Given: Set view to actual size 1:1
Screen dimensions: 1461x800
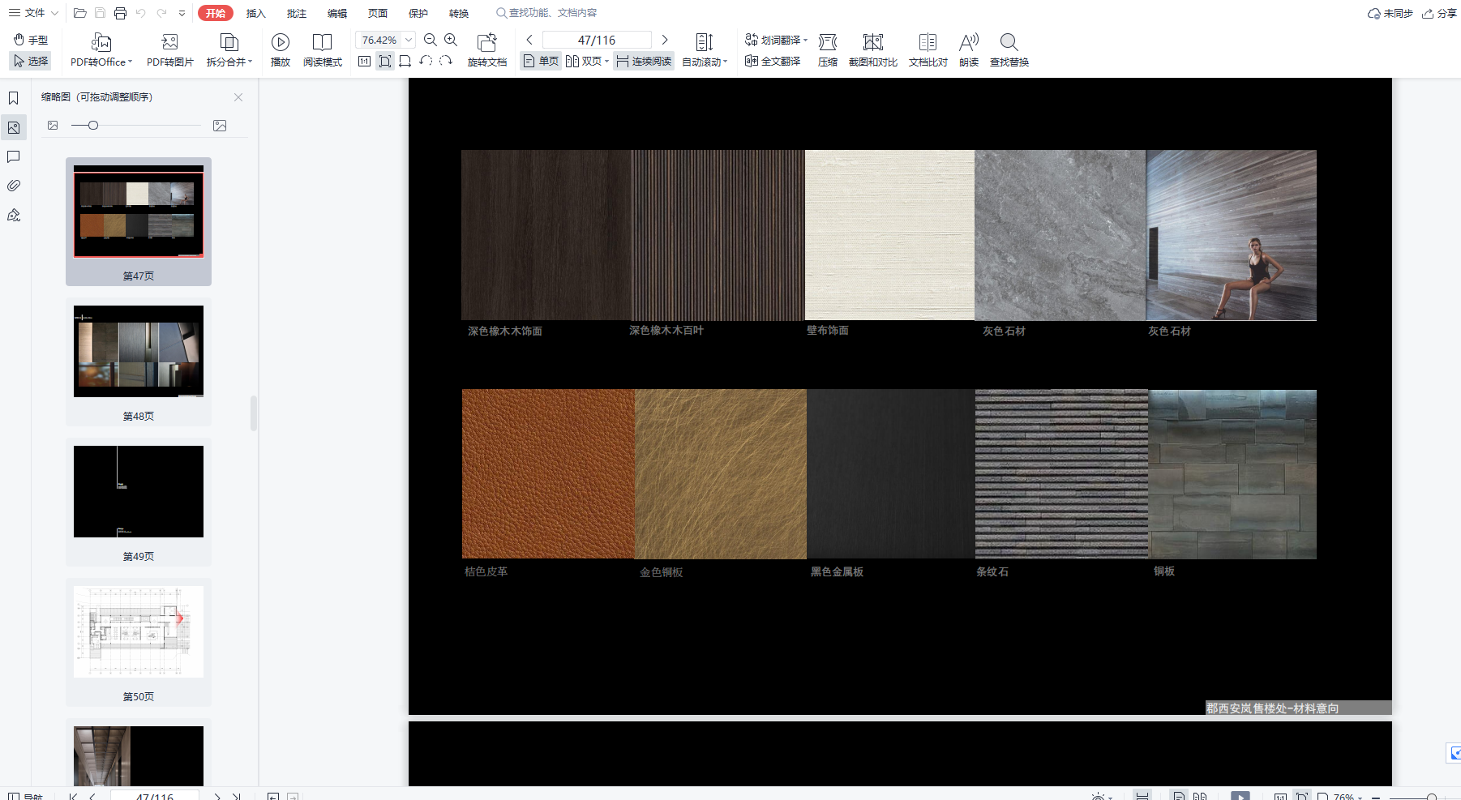Looking at the screenshot, I should point(365,62).
